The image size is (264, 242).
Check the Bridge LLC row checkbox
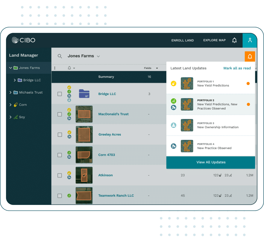tap(60, 94)
